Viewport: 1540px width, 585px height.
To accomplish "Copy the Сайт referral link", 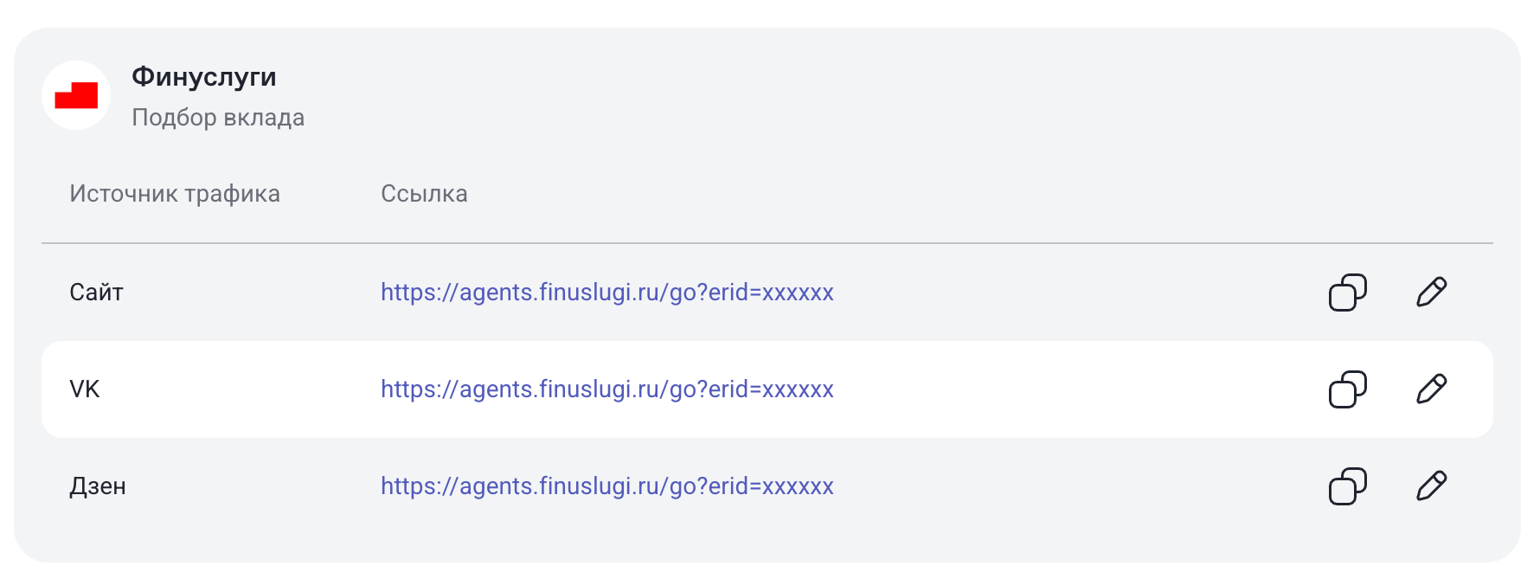I will tap(1347, 292).
